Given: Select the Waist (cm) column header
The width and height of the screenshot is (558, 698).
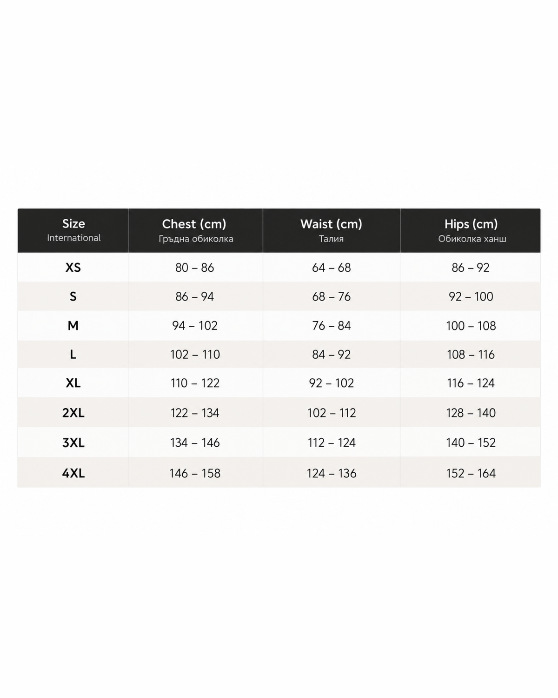Looking at the screenshot, I should point(332,230).
